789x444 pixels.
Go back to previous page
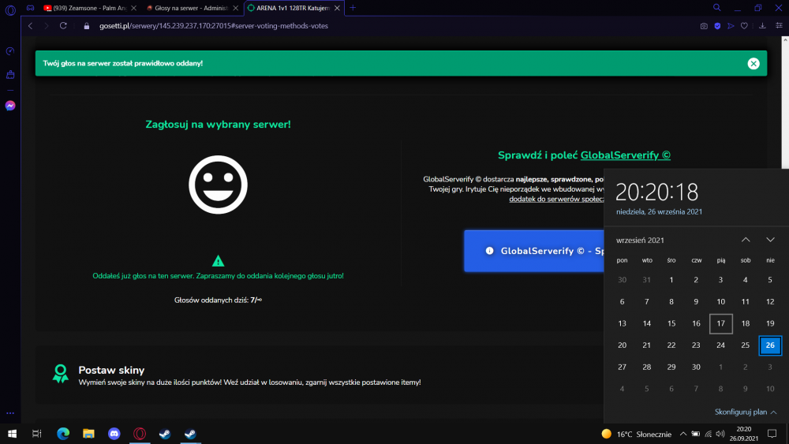click(x=30, y=26)
